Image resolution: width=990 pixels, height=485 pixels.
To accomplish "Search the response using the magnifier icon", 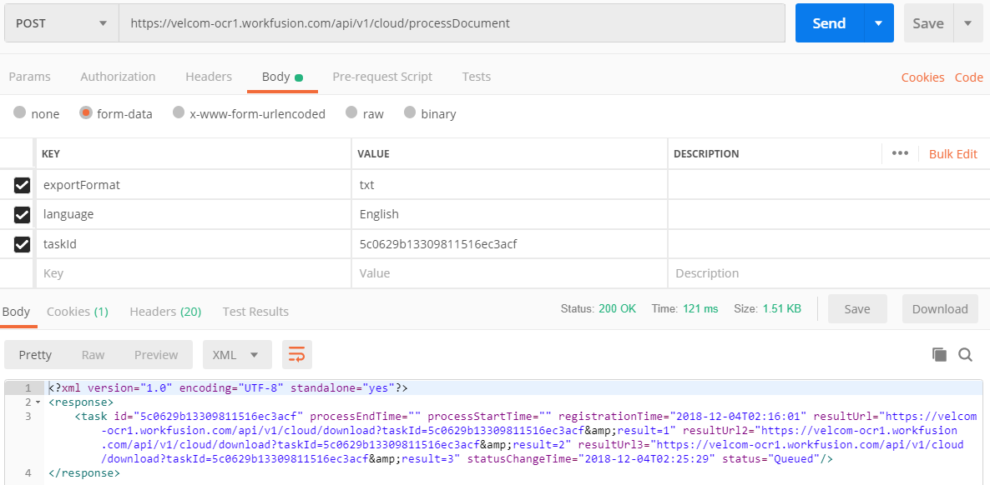I will point(966,354).
